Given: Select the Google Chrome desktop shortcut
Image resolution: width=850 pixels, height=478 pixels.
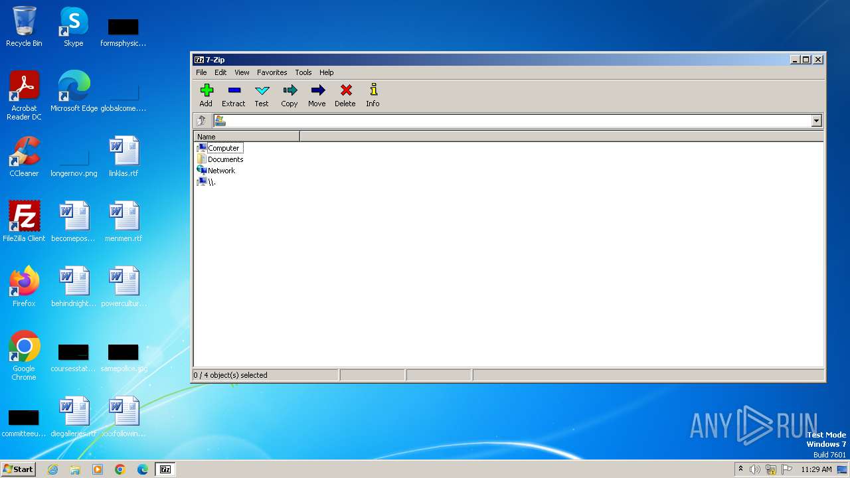Looking at the screenshot, I should pos(24,356).
